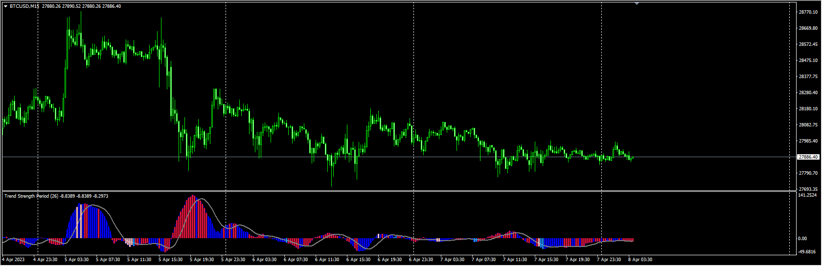This screenshot has width=822, height=266.
Task: Click the 28572.45 price axis label
Action: pos(808,44)
